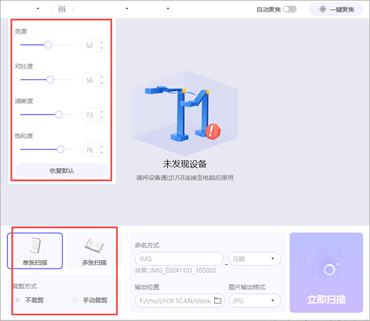Click the 恢复默认 restore default button

coord(62,171)
